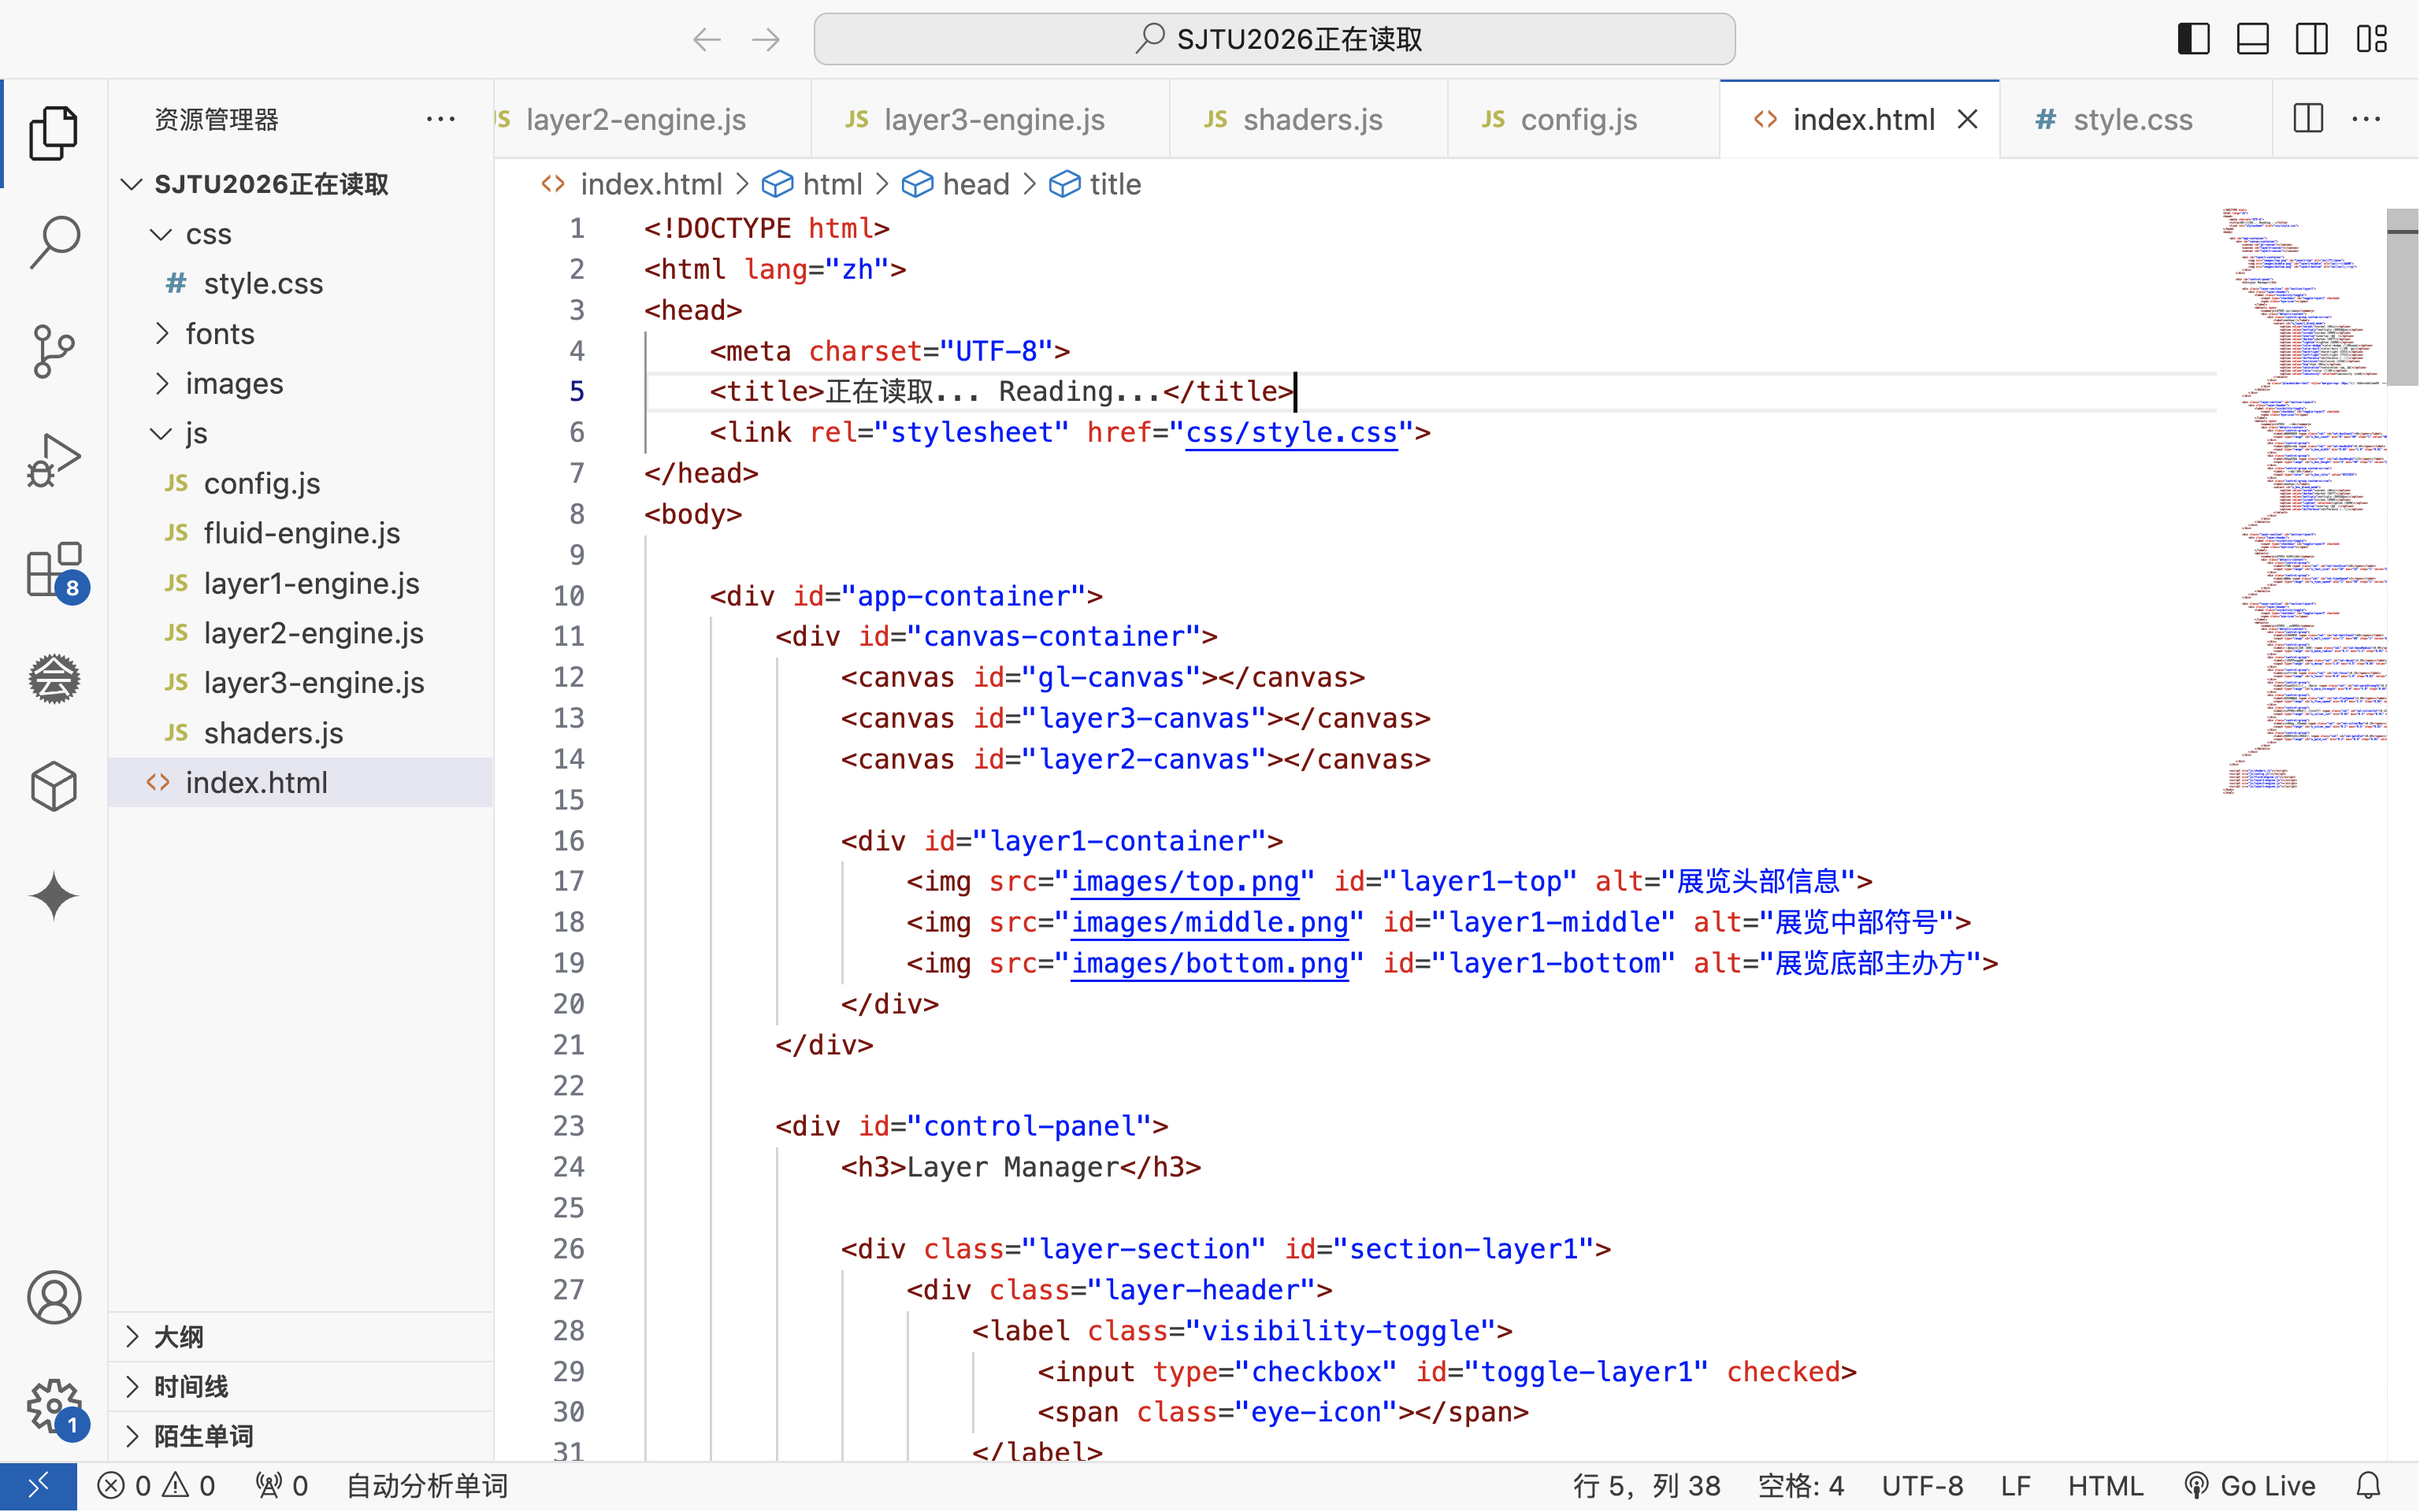This screenshot has height=1512, width=2420.
Task: Switch to the shaders.js tab
Action: click(1309, 119)
